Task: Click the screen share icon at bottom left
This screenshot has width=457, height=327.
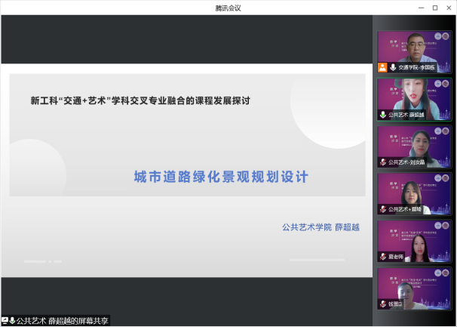Action: pos(5,320)
